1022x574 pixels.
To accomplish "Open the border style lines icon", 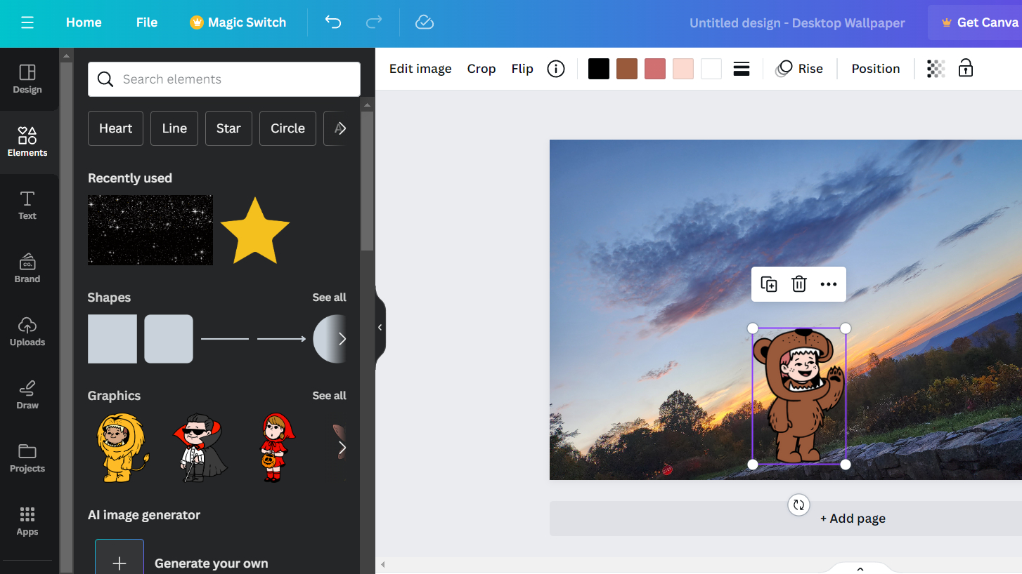I will pyautogui.click(x=742, y=69).
